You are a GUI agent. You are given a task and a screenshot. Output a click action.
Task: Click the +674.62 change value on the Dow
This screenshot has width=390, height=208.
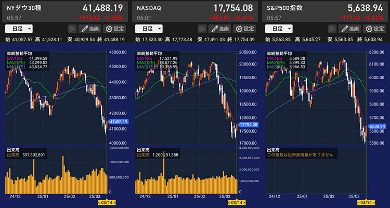89,18
